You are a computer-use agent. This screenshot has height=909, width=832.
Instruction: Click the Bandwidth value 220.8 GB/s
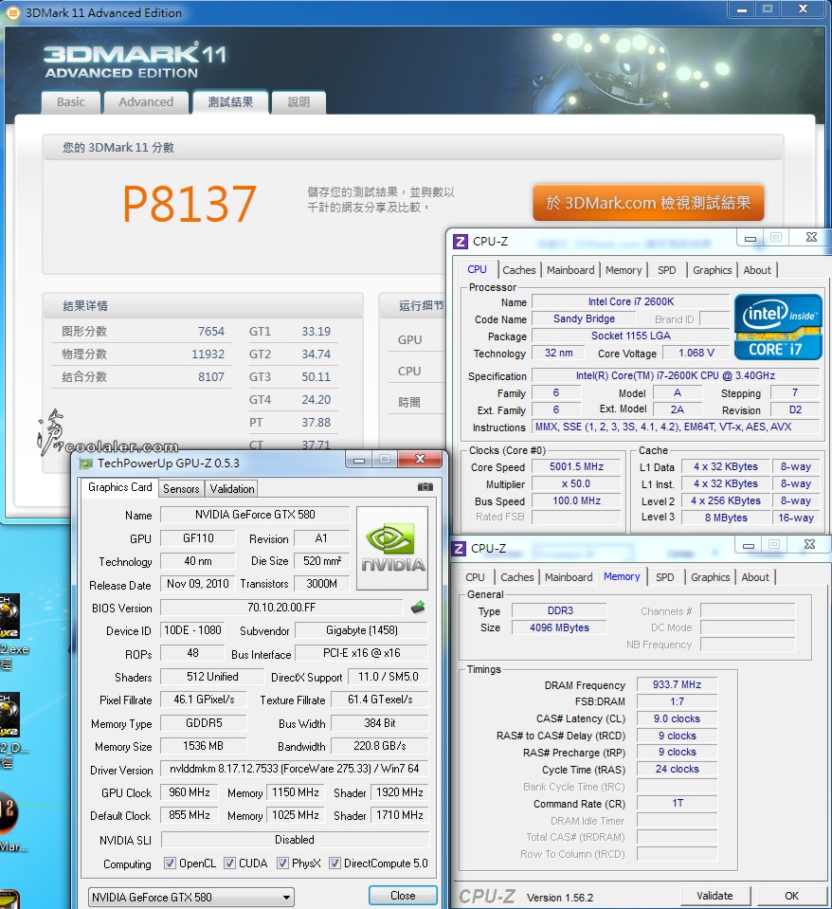click(379, 746)
